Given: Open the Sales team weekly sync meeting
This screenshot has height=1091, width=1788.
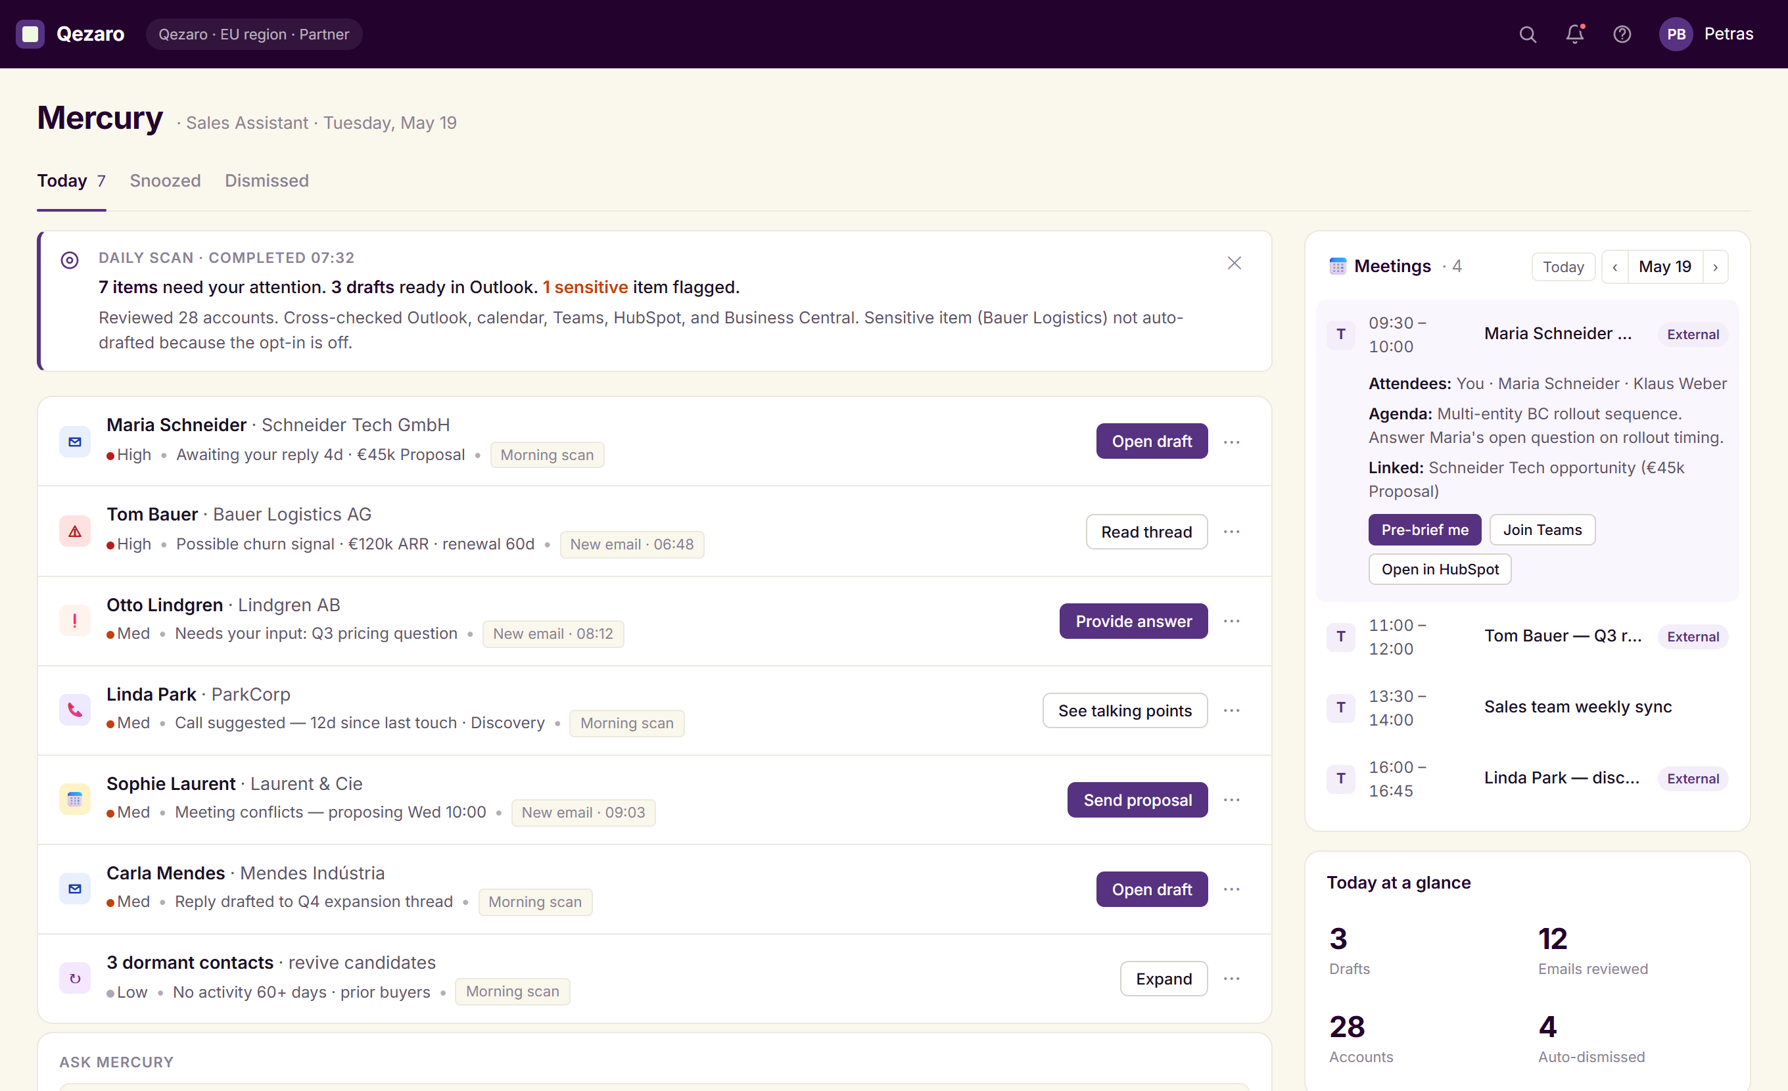Looking at the screenshot, I should tap(1528, 707).
